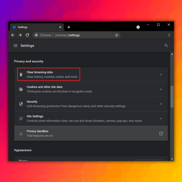182x182 pixels.
Task: Click the trash can icon for Clear browsing data
Action: pyautogui.click(x=21, y=74)
